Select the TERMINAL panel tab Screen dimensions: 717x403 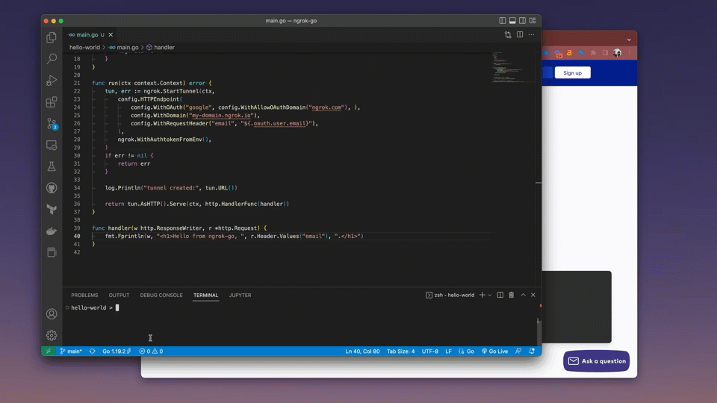[x=206, y=296]
